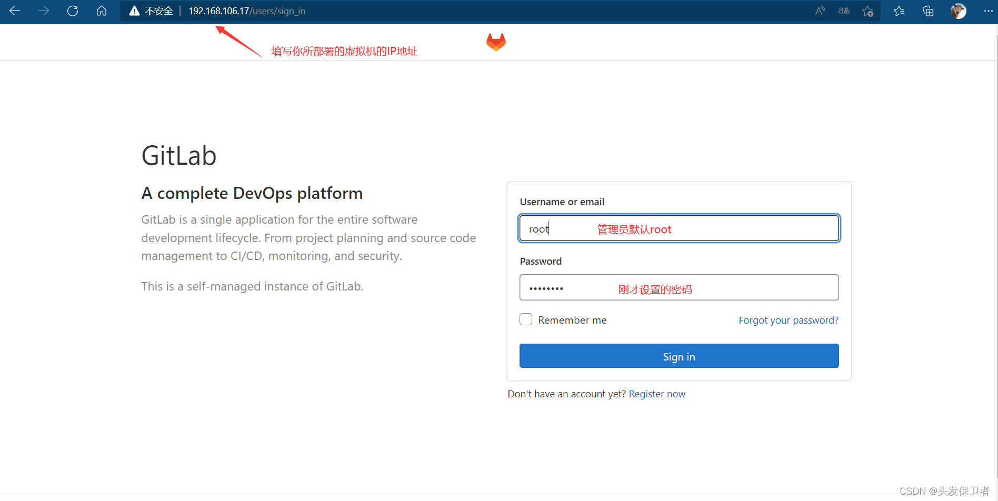Open the Favorites list icon

point(899,11)
